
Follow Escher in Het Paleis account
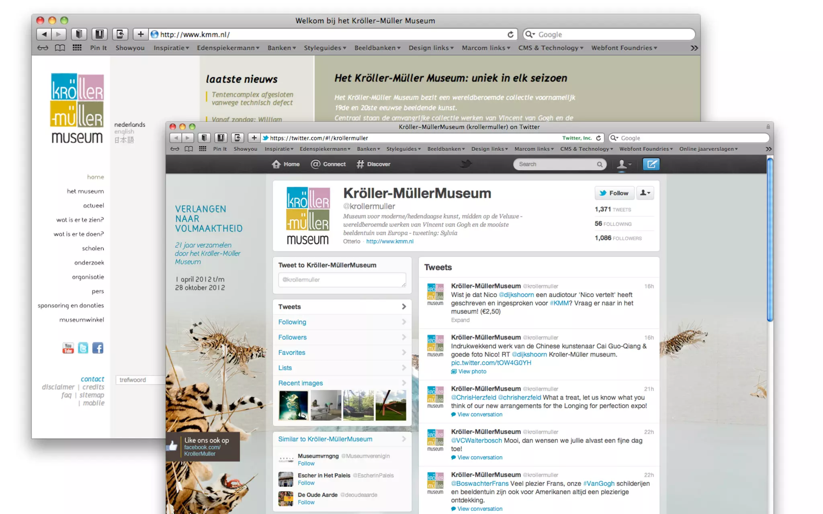click(x=306, y=483)
